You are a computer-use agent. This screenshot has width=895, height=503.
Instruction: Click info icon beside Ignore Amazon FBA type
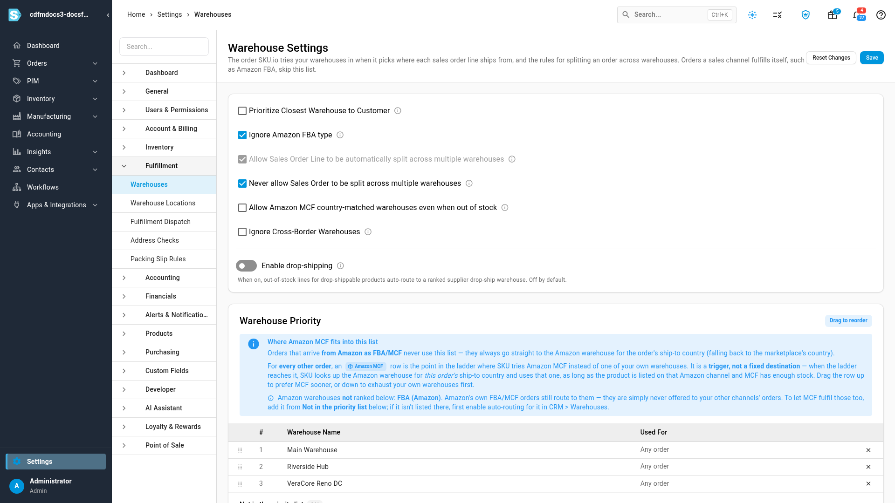click(x=340, y=135)
